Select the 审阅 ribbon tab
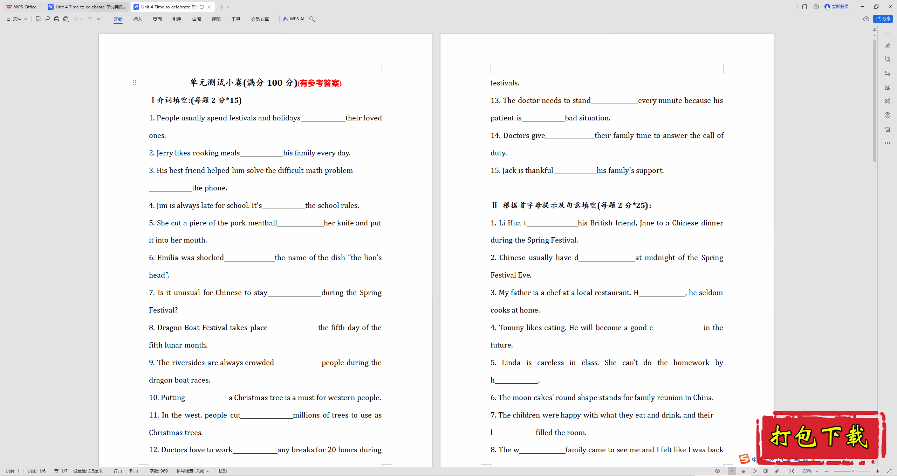 [197, 19]
